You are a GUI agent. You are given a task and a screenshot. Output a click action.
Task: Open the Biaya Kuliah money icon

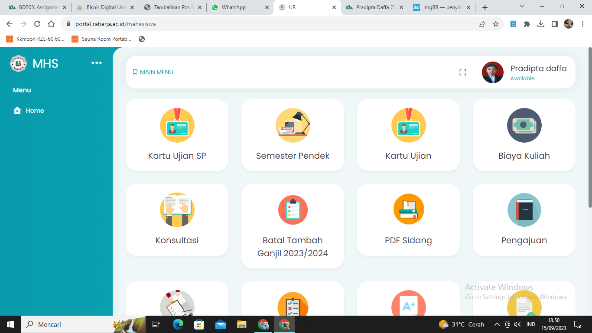click(524, 125)
